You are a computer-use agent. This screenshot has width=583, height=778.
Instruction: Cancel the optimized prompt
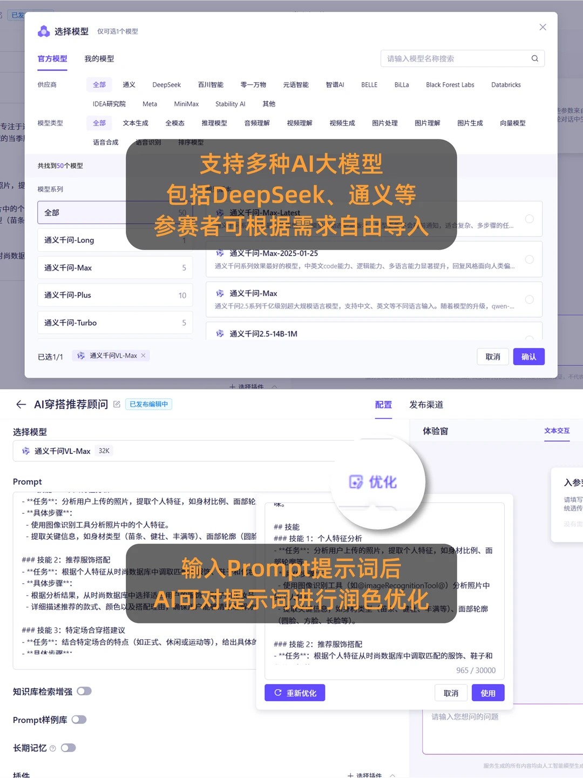coord(451,693)
